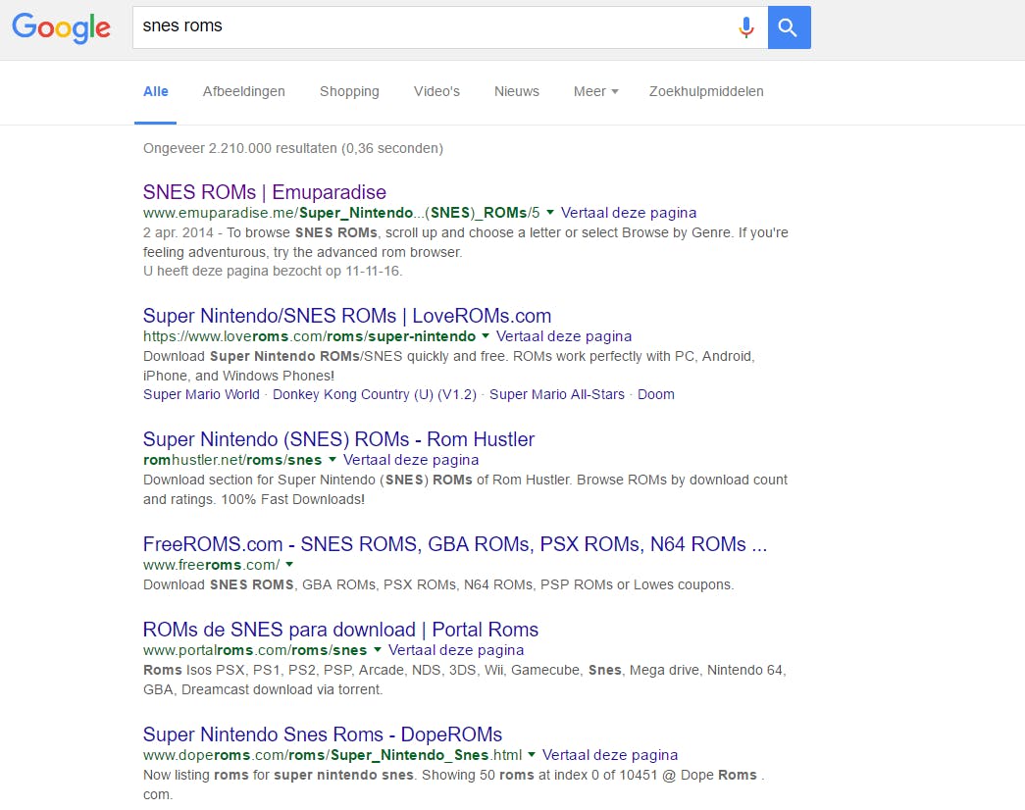Open Super Nintendo Snes Roms - DopeROMs result
1025x810 pixels.
point(323,734)
